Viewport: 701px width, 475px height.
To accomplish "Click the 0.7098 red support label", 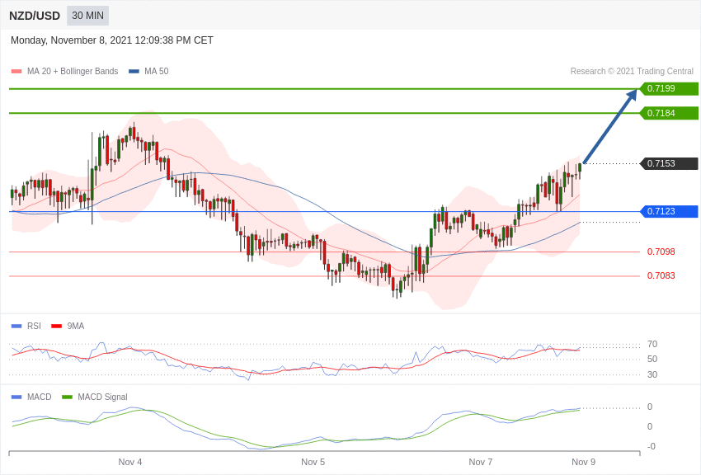I will coord(661,252).
